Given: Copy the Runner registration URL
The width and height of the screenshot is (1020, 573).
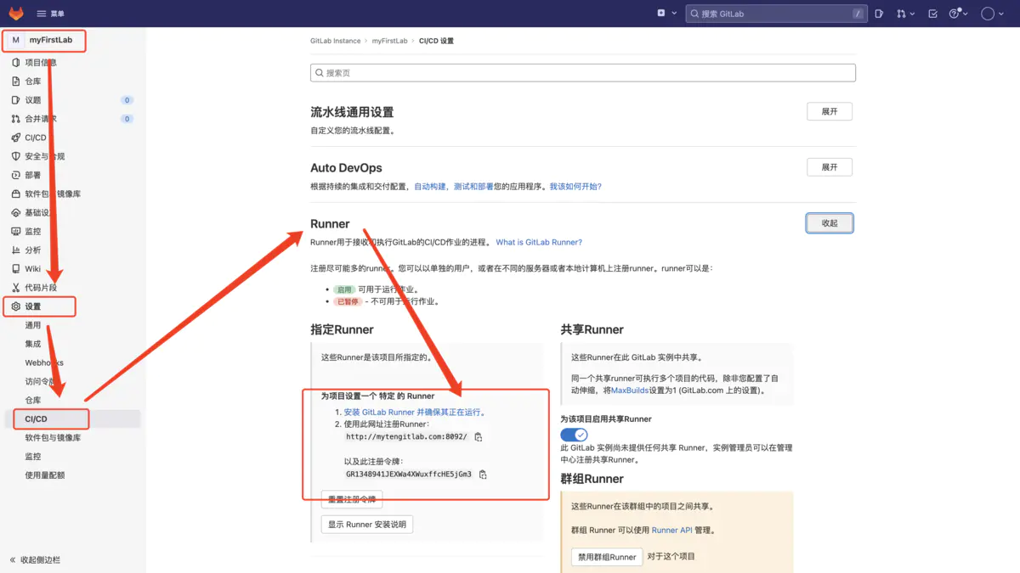Looking at the screenshot, I should [479, 437].
